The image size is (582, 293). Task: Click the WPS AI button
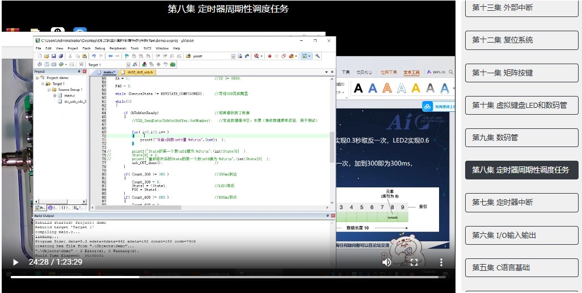(437, 73)
